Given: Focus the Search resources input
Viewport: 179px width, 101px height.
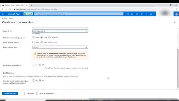Looking at the screenshot, I should click(79, 14).
